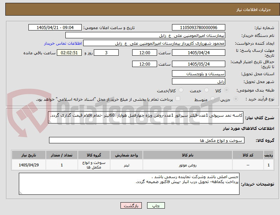Click the remaining days field showing 3

pos(106,53)
